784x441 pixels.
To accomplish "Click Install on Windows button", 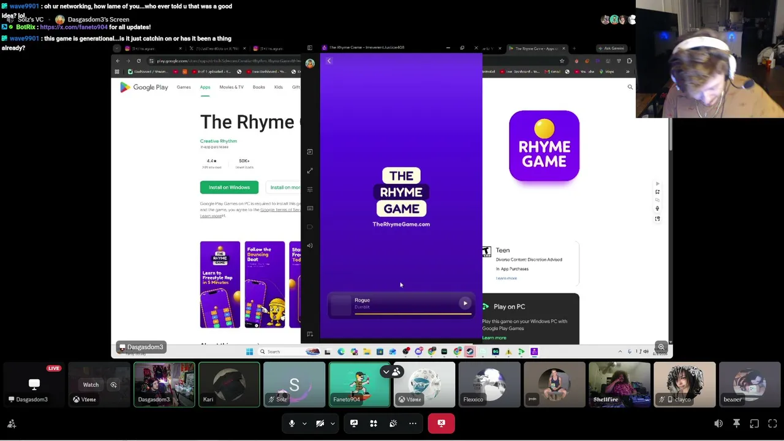I will coord(229,187).
